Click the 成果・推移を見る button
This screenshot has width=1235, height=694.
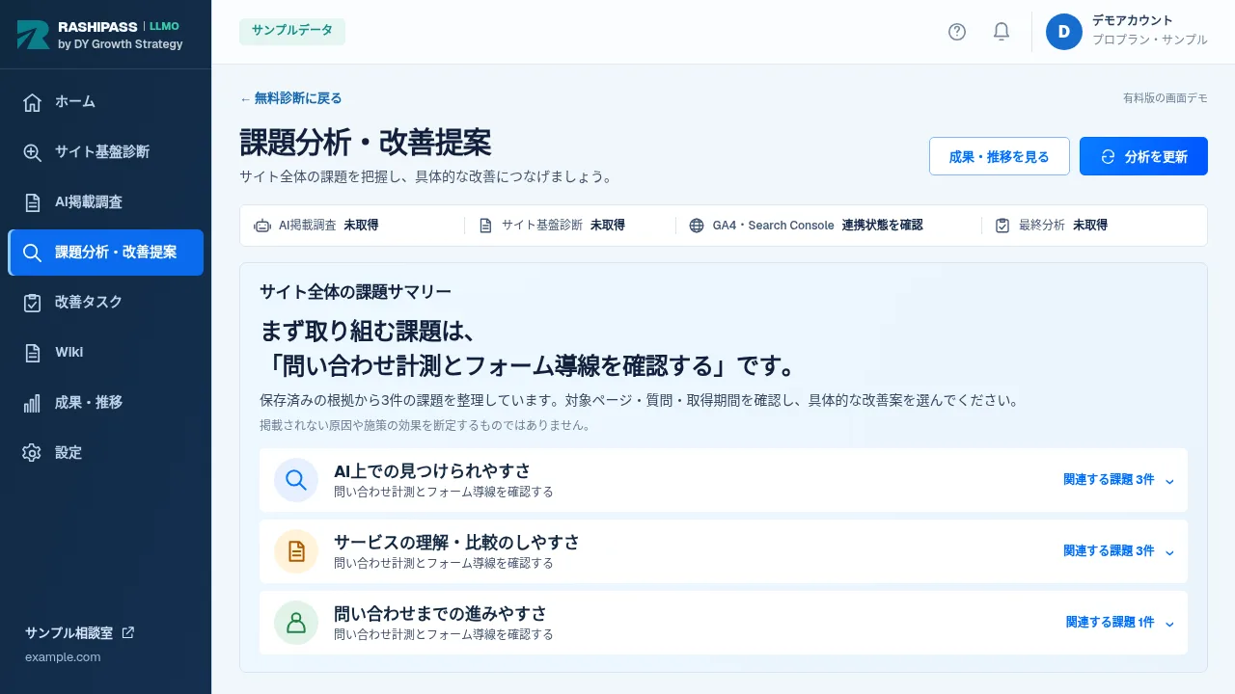(1000, 156)
